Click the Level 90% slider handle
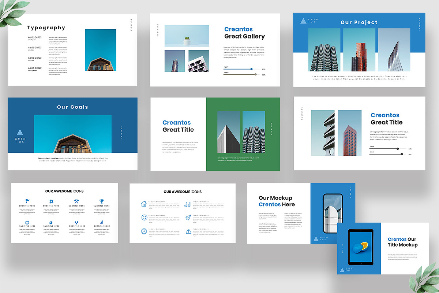Viewport: 439px width, 293px height. pos(402,154)
